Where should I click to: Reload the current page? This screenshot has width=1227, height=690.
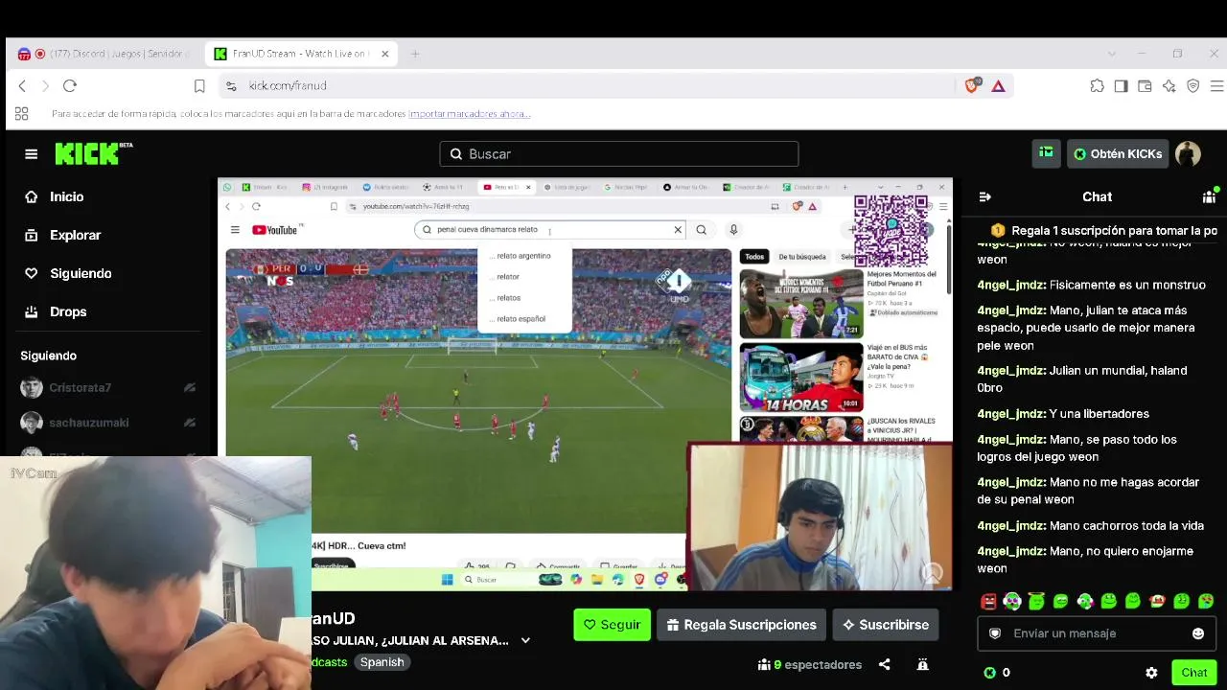click(x=70, y=86)
